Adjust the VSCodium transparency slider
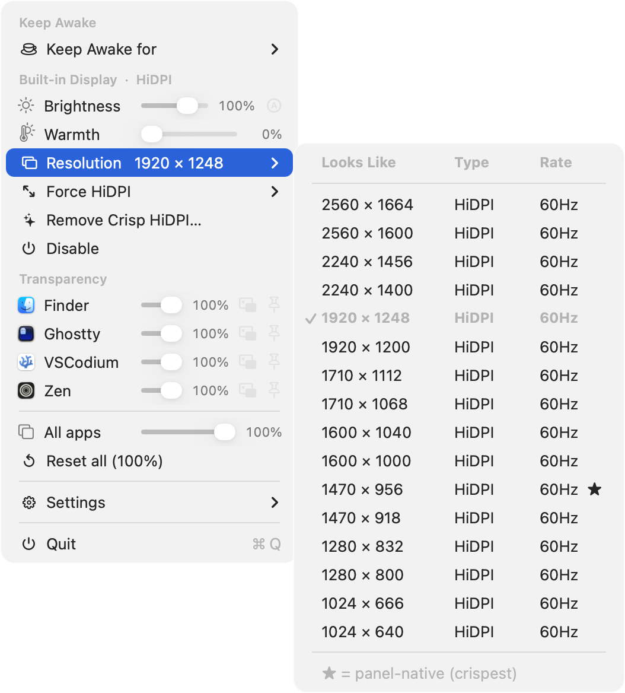 (x=162, y=362)
